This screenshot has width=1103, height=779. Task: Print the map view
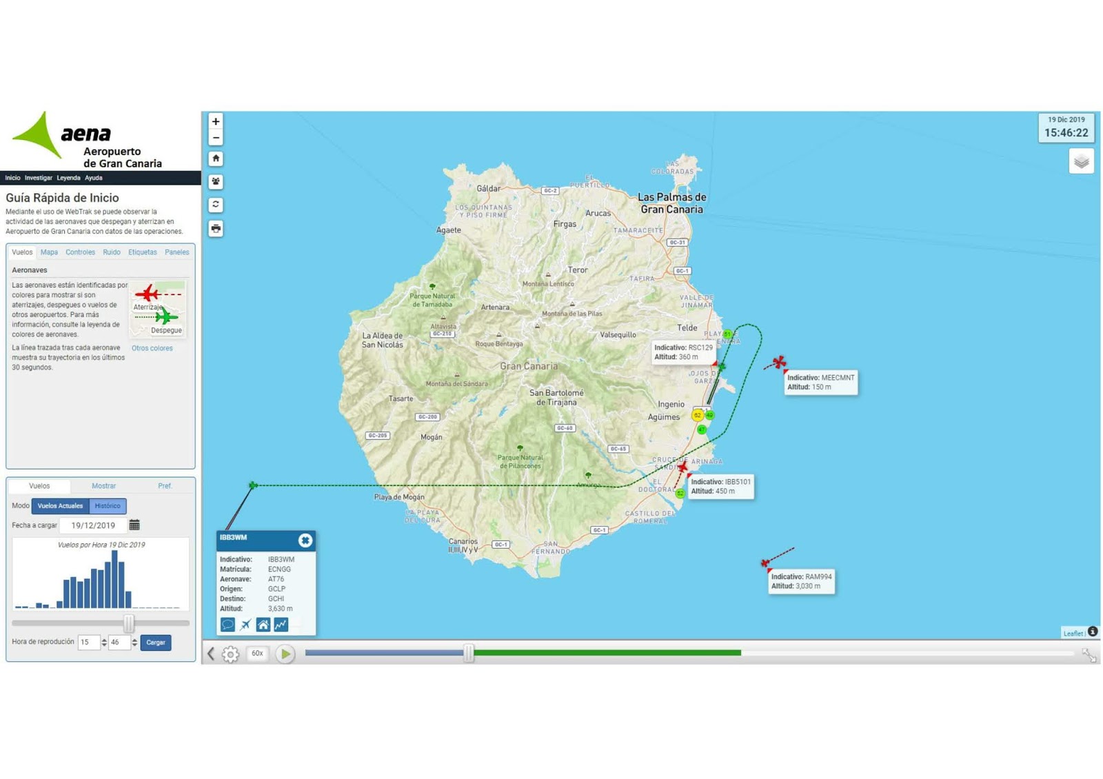216,228
